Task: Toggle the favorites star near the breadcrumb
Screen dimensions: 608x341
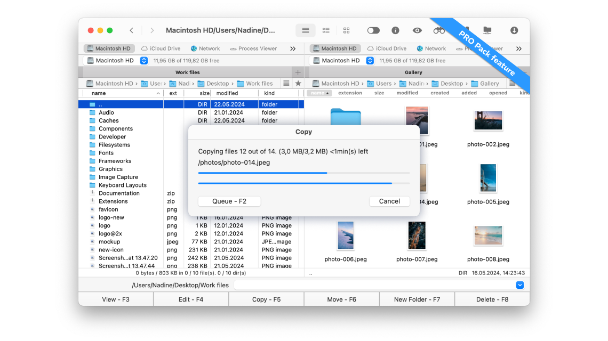Action: coord(297,83)
